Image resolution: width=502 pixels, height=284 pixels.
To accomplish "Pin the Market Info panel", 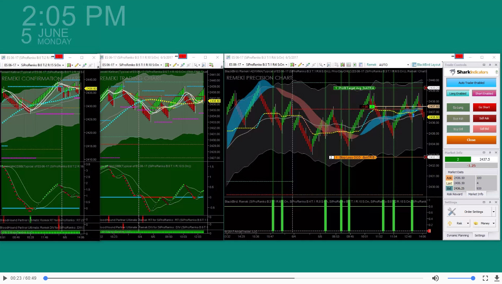I will pos(490,153).
